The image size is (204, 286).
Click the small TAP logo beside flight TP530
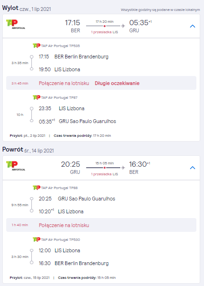coord(37,239)
